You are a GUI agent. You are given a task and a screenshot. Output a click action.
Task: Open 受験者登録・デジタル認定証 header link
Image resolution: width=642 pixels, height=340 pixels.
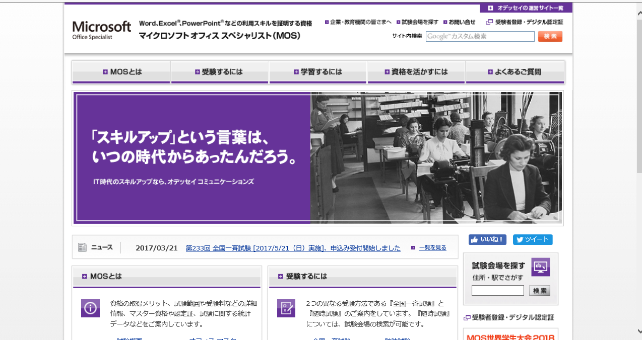click(525, 22)
